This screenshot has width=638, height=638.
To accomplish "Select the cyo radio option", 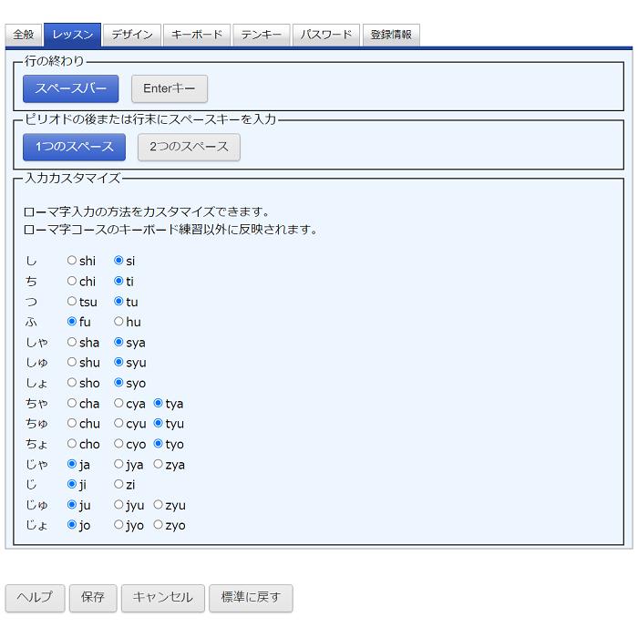I will [118, 444].
